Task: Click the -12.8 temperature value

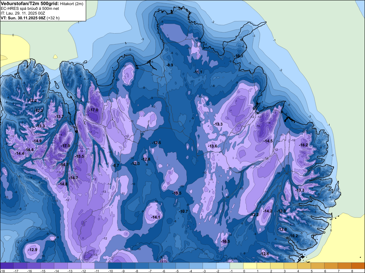Action: pyautogui.click(x=146, y=159)
